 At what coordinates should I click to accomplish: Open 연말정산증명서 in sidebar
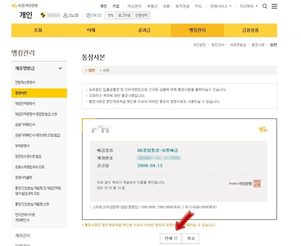25,82
